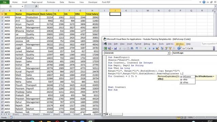Click the Reset stop icon in VBA toolbar
Screen dimensions: 217x122
click(x=153, y=48)
